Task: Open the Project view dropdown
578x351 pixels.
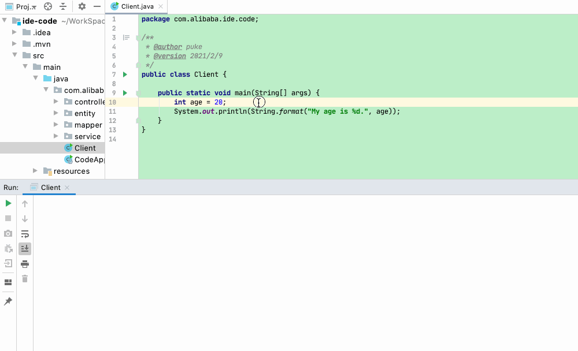Action: coord(21,6)
